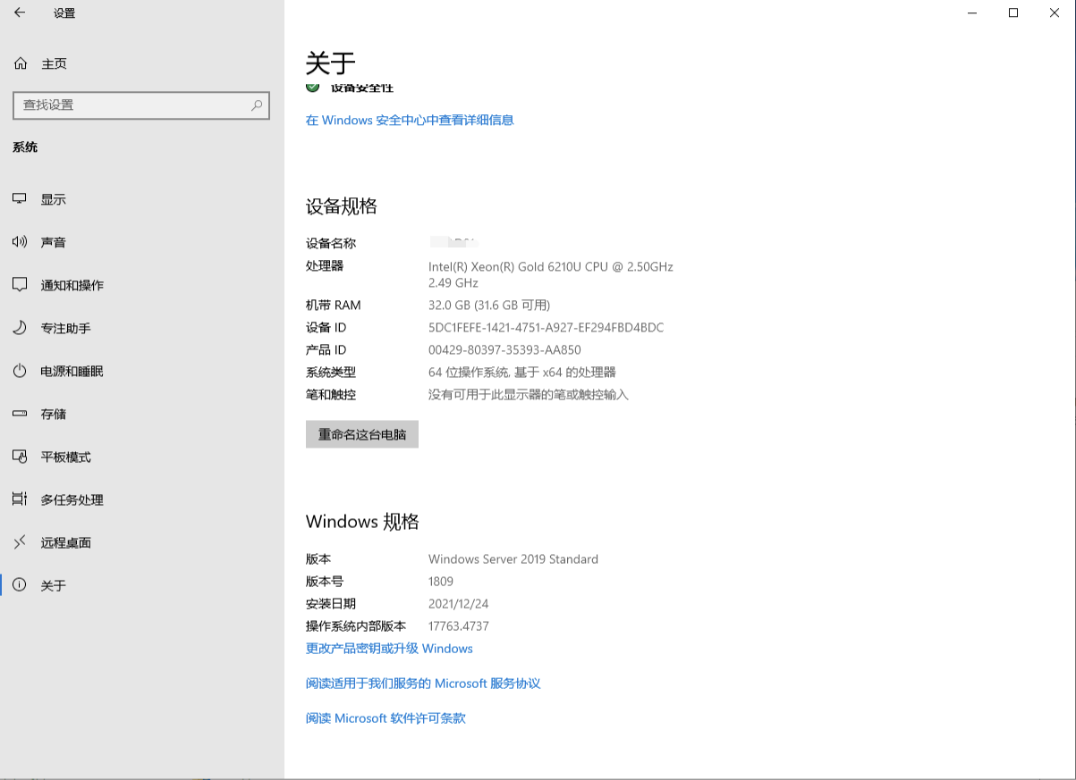
Task: Click the processor value Intel Xeon Gold 6210U
Action: (551, 274)
